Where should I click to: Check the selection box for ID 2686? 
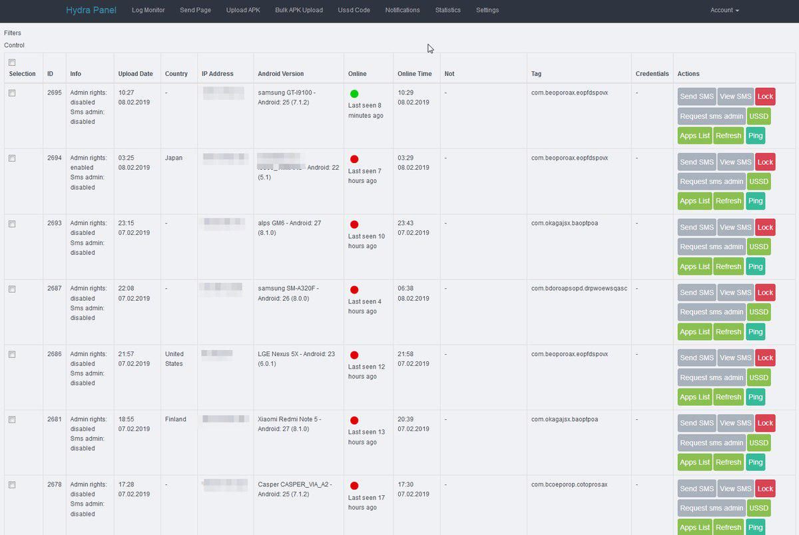click(x=12, y=355)
